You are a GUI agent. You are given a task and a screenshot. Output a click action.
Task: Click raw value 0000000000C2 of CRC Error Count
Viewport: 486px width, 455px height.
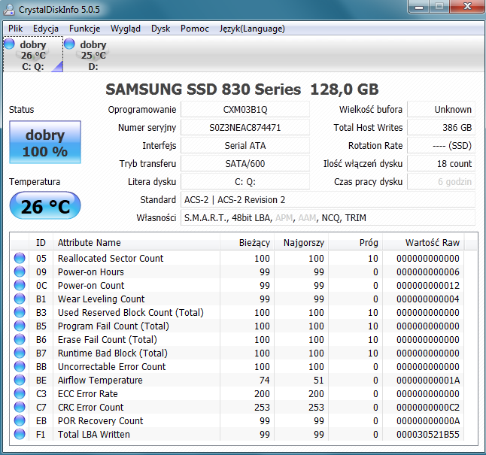(428, 408)
